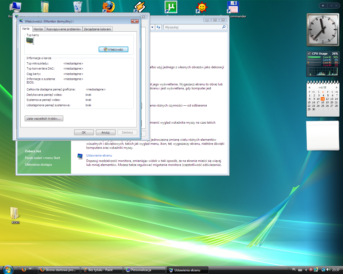
Task: Go to the next month in calendar gadget
Action: click(x=337, y=87)
